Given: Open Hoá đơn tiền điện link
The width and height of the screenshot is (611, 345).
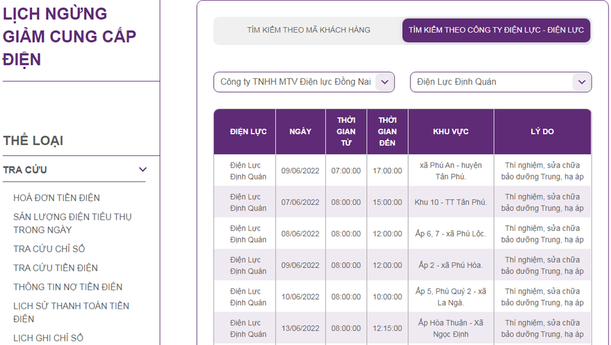Looking at the screenshot, I should click(x=57, y=198).
